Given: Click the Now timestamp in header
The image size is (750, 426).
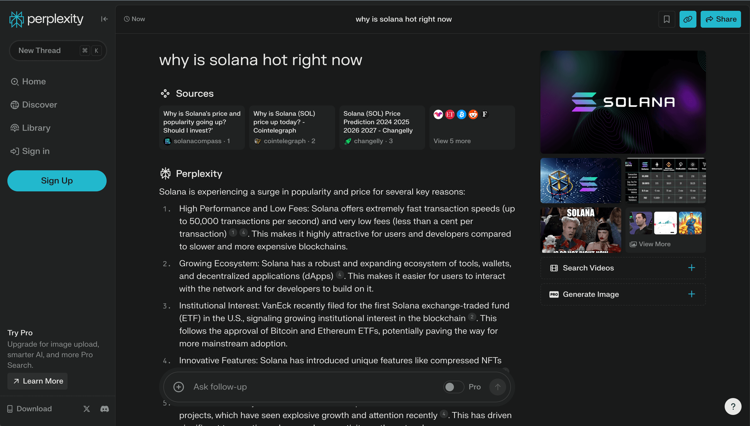Looking at the screenshot, I should 134,19.
